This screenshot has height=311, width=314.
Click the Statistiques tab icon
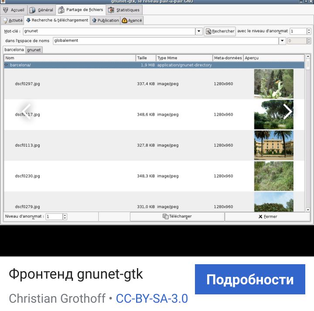tap(111, 10)
